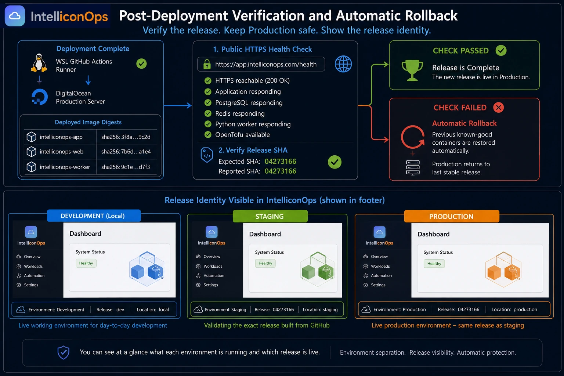Click the Automatic Rollback heading
Screen dimensions: 564x376
click(464, 123)
